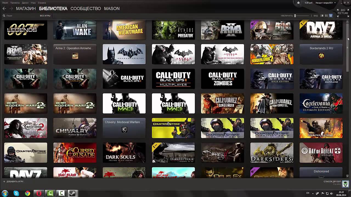Click ДОБАВИТЬ ИГРУ link
Screen dimensions: 351x197
point(15,181)
